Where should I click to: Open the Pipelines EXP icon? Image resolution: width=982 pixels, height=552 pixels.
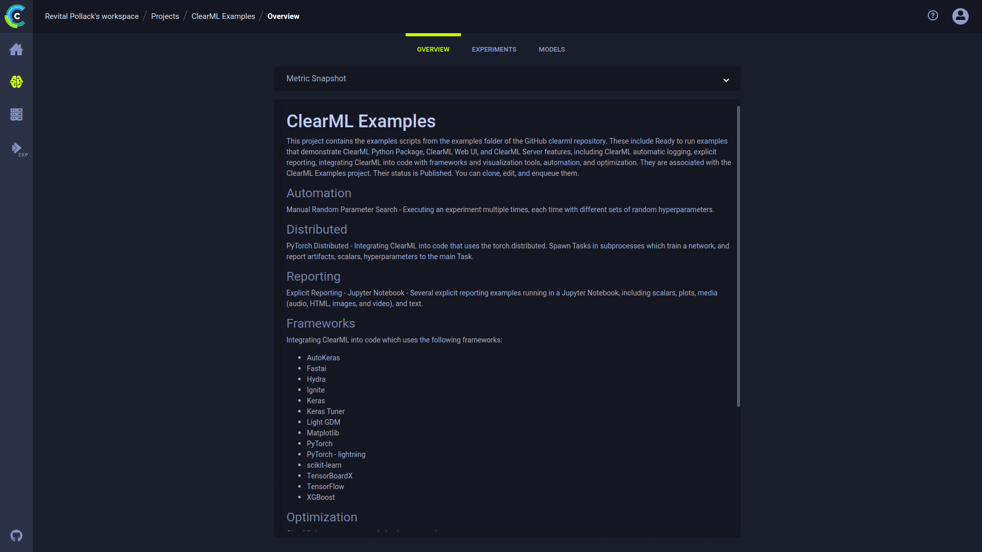click(x=18, y=149)
